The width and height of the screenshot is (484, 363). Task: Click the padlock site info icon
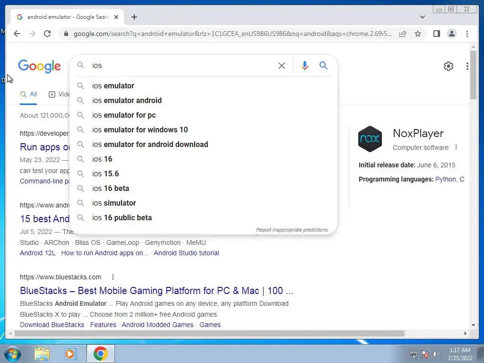pos(66,34)
